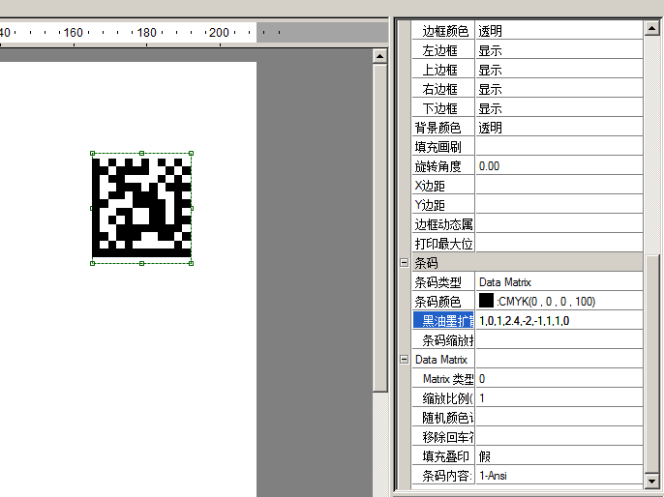Collapse the 条码 property group
Screen dimensions: 664x497
pos(404,263)
